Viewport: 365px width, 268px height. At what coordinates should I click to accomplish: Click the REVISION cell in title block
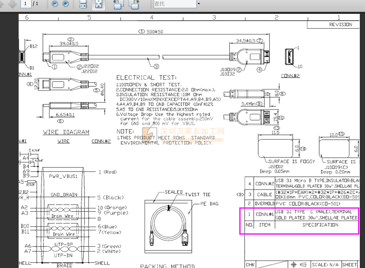point(341,25)
